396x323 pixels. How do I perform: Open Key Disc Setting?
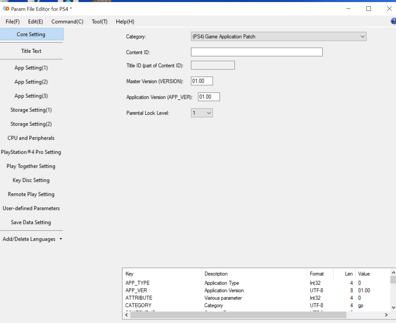(x=31, y=180)
